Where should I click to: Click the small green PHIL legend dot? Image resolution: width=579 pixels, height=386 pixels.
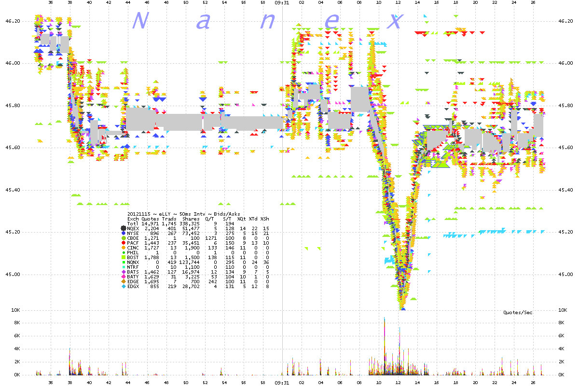point(123,252)
